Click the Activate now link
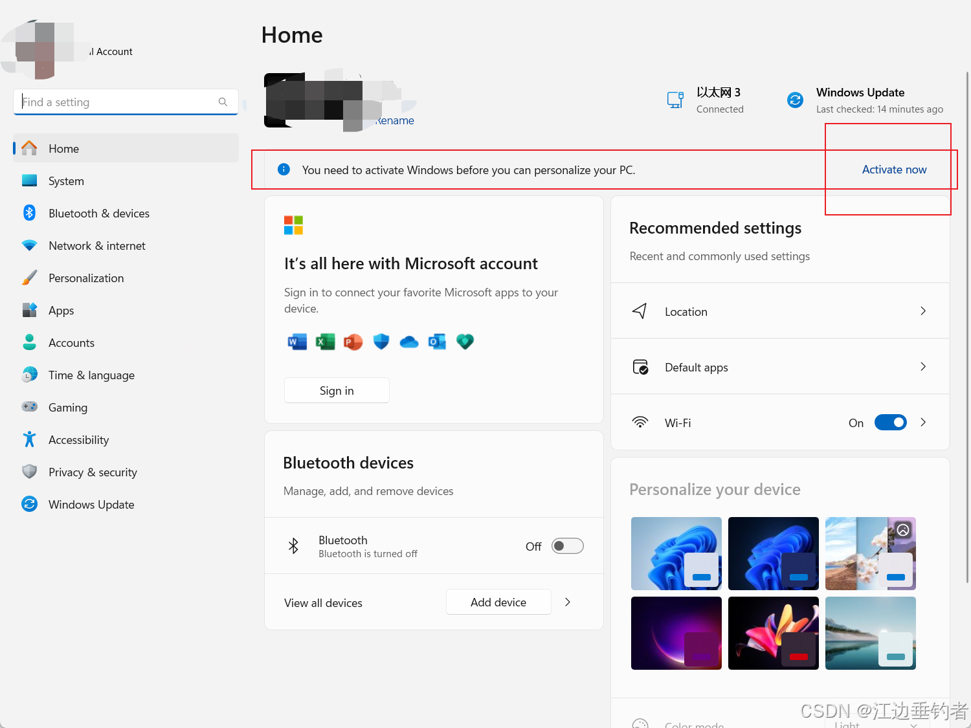This screenshot has height=728, width=971. coord(894,170)
